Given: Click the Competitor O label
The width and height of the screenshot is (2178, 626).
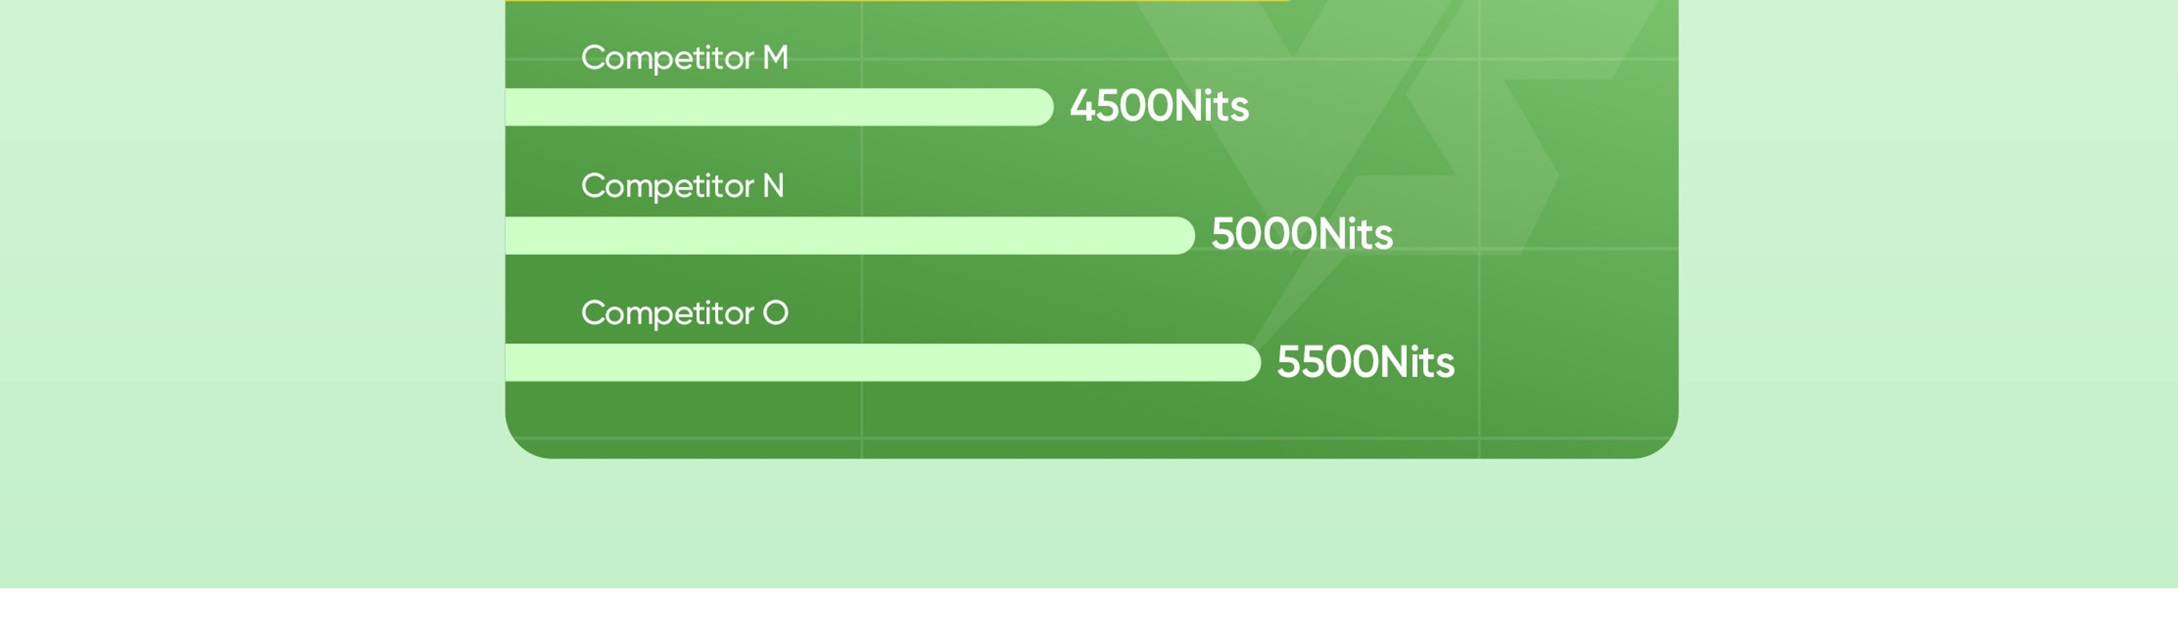Looking at the screenshot, I should [x=684, y=314].
